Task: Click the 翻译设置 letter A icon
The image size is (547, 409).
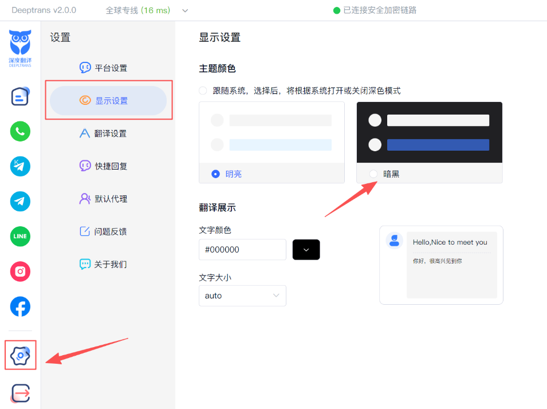Action: click(84, 133)
